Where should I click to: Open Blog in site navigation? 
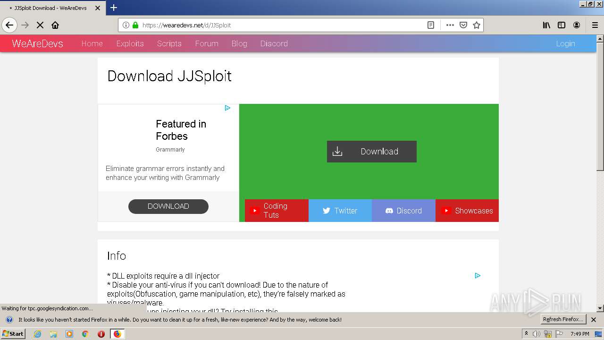[239, 43]
